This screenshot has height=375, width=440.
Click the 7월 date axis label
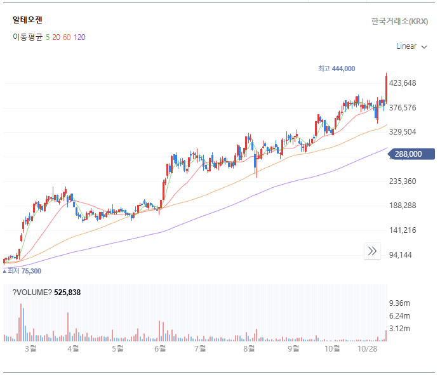[201, 348]
